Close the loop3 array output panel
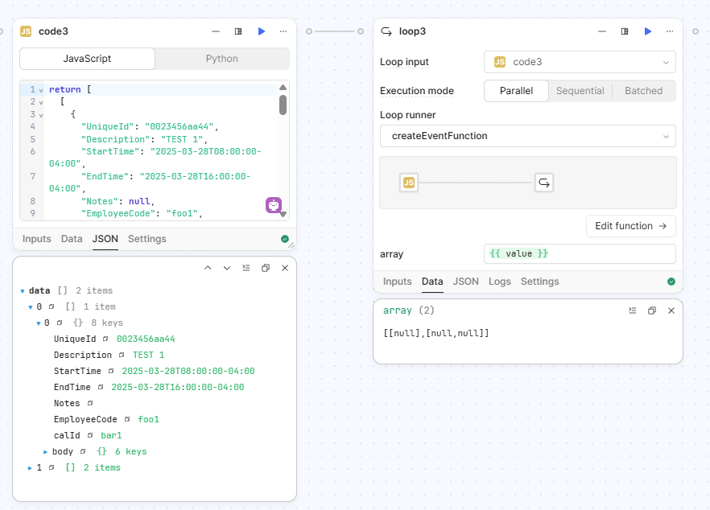The width and height of the screenshot is (710, 510). point(671,311)
